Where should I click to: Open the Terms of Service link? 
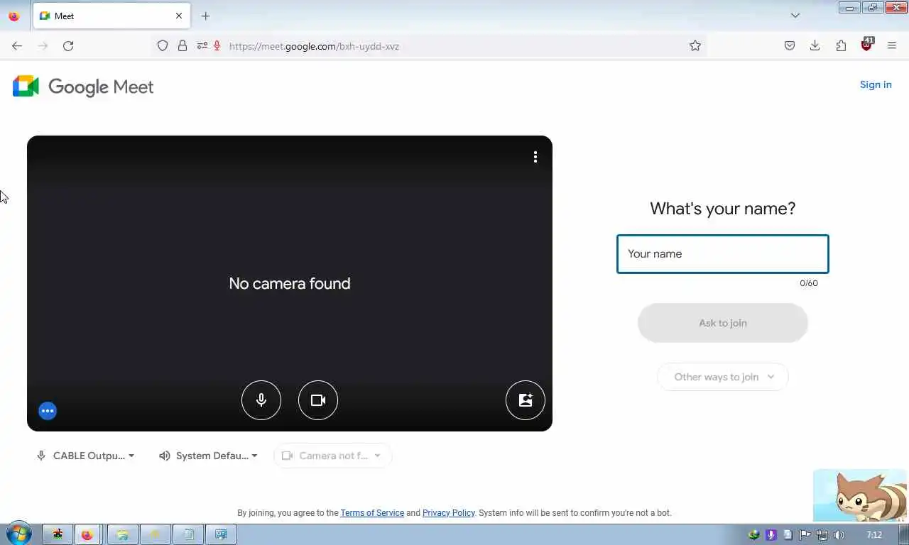coord(372,513)
